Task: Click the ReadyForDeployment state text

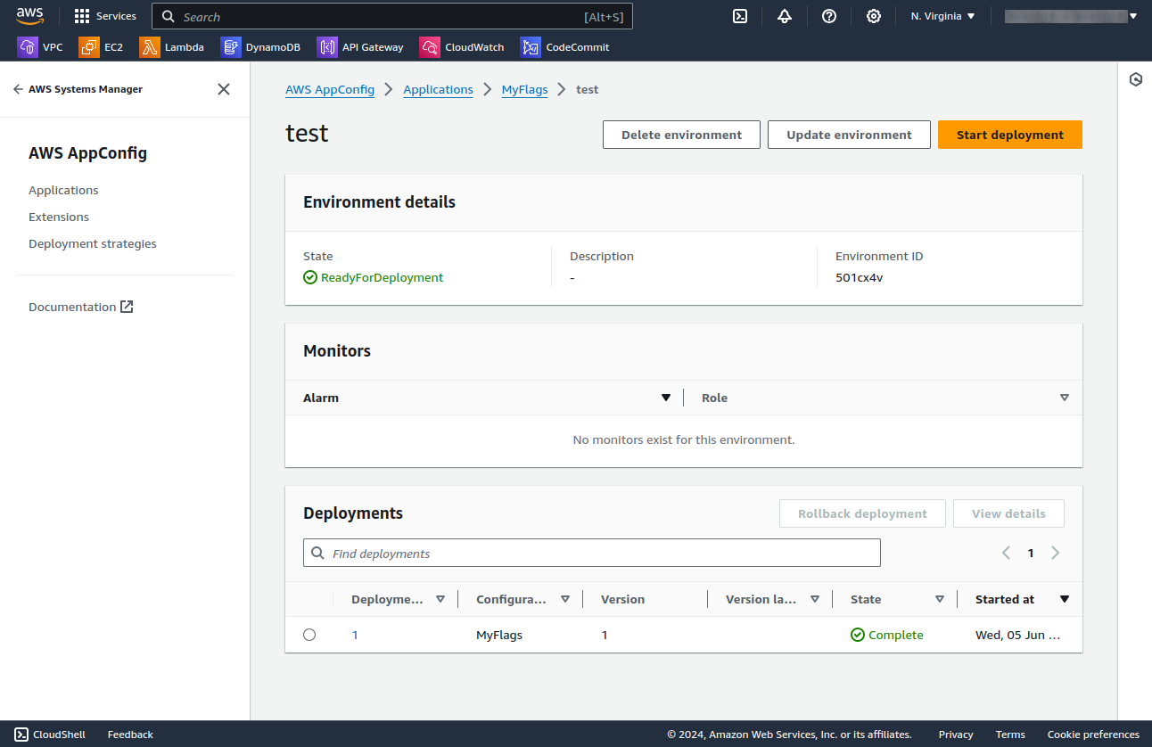Action: pos(382,277)
